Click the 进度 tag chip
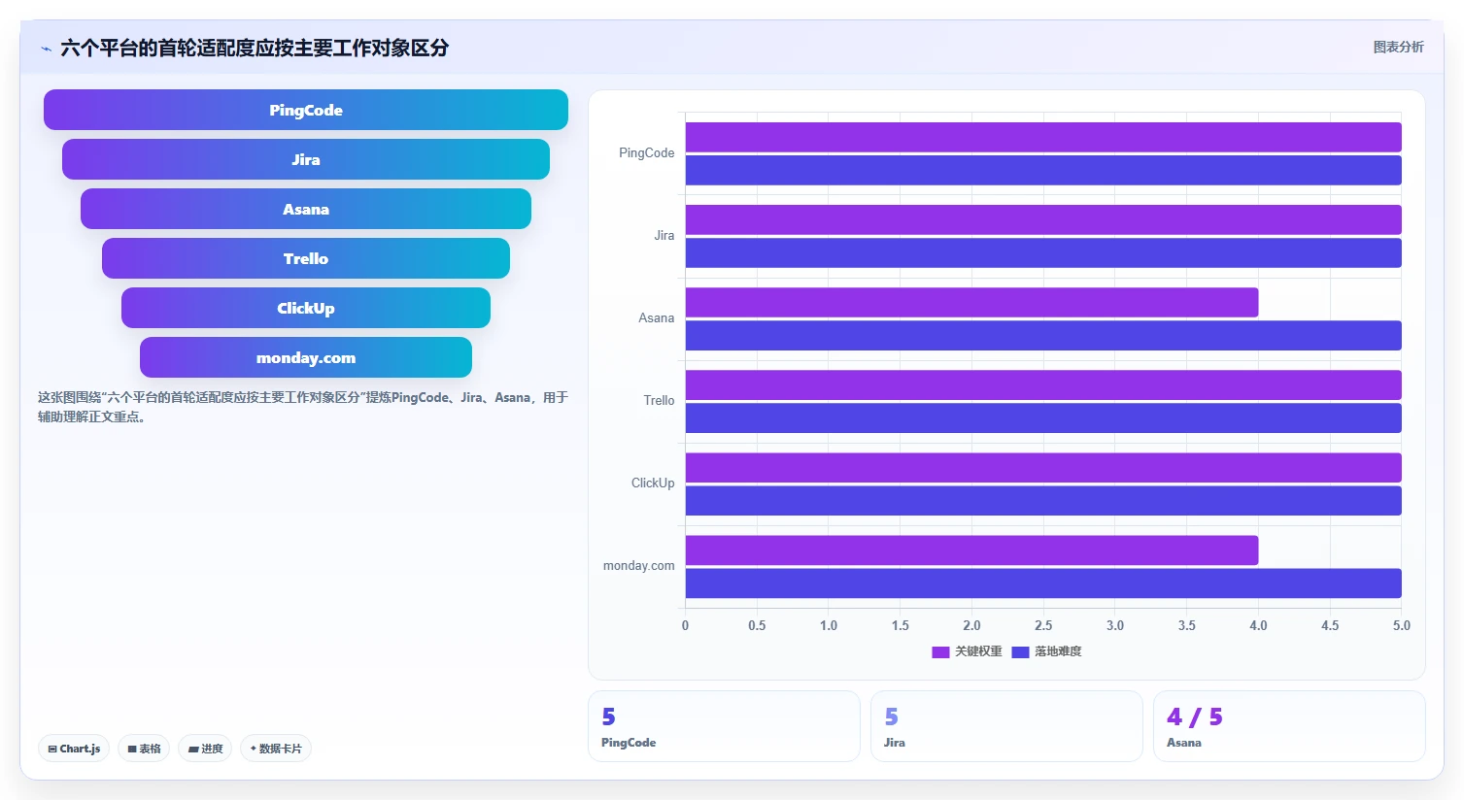Viewport: 1464px width, 800px height. point(205,749)
